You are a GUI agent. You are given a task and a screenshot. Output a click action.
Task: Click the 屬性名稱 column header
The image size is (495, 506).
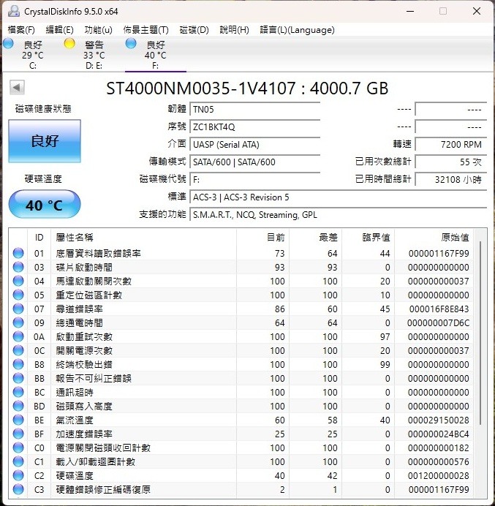coord(75,238)
